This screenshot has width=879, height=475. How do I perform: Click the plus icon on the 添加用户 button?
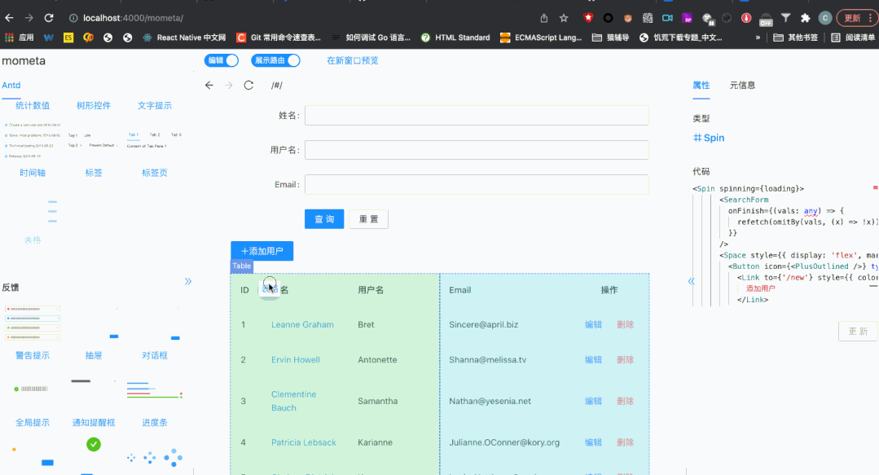tap(246, 251)
